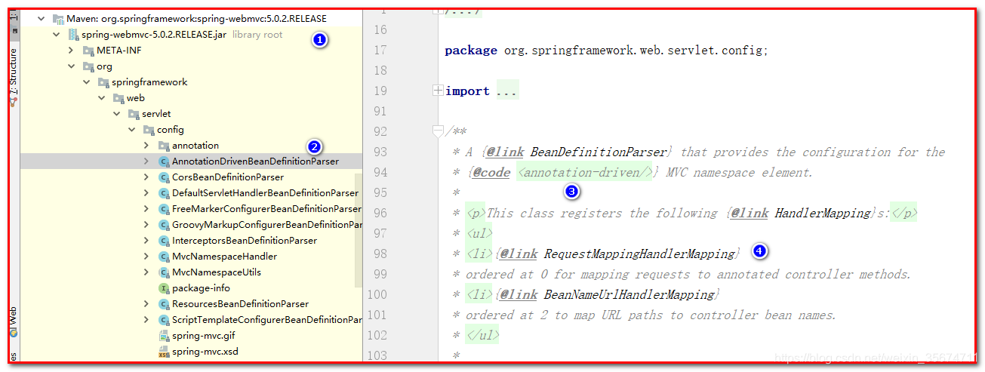Select spring-mvc.gif file
The height and width of the screenshot is (372, 985).
tap(205, 335)
